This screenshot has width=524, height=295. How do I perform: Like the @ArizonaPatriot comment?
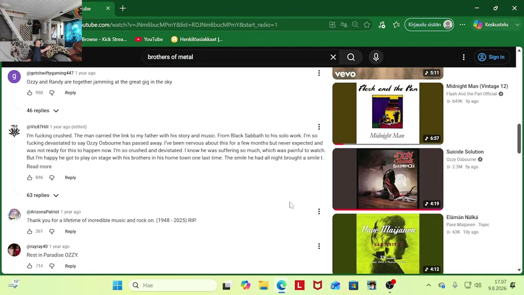[29, 231]
